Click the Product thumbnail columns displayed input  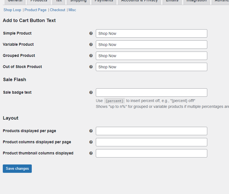pos(152,153)
